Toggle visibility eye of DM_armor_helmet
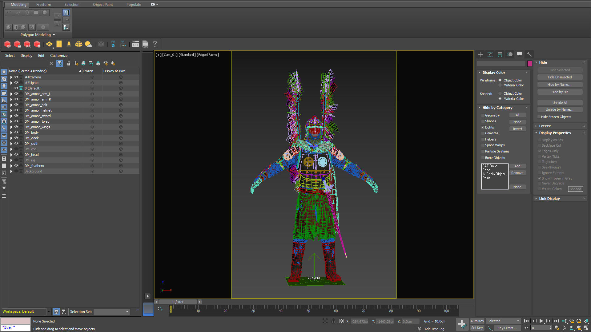Viewport: 591px width, 332px height. [x=16, y=110]
